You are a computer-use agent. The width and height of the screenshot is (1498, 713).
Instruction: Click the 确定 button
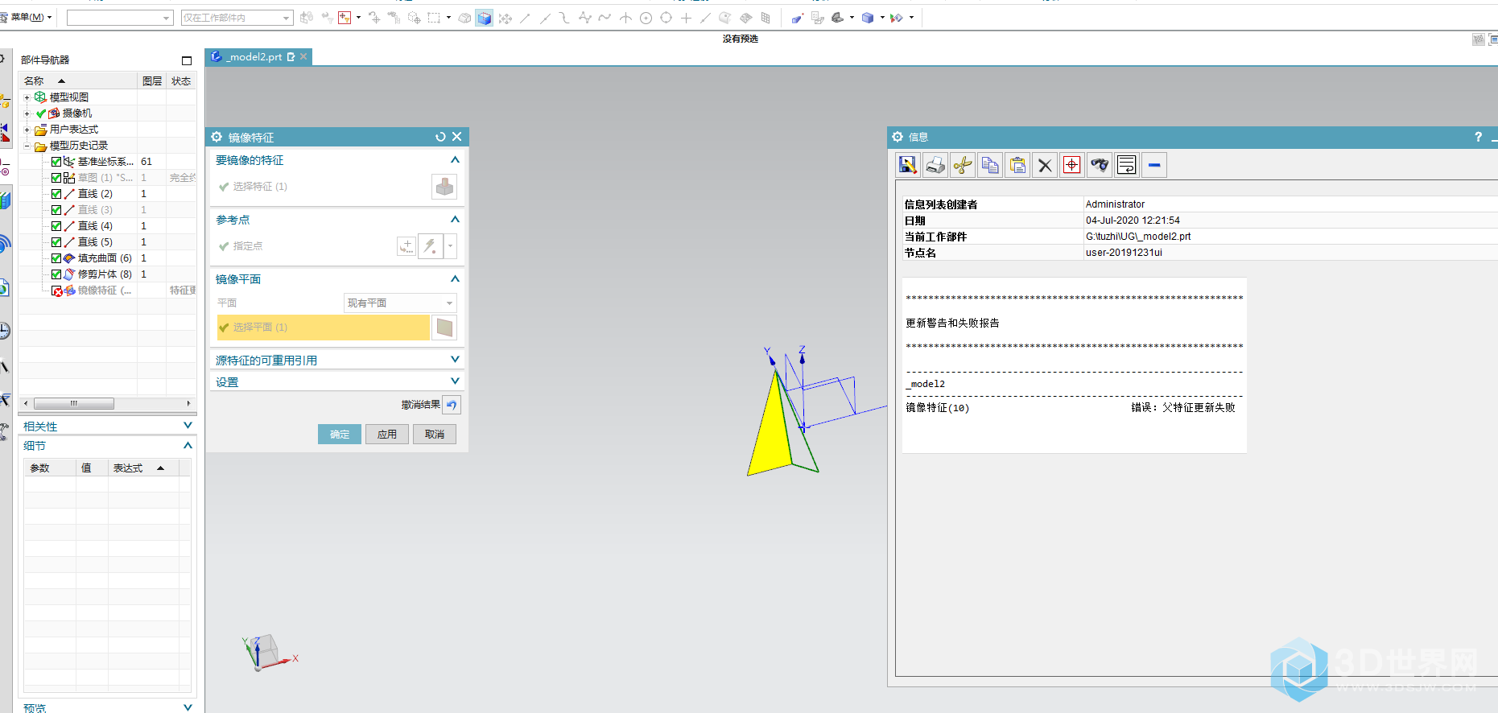(340, 435)
